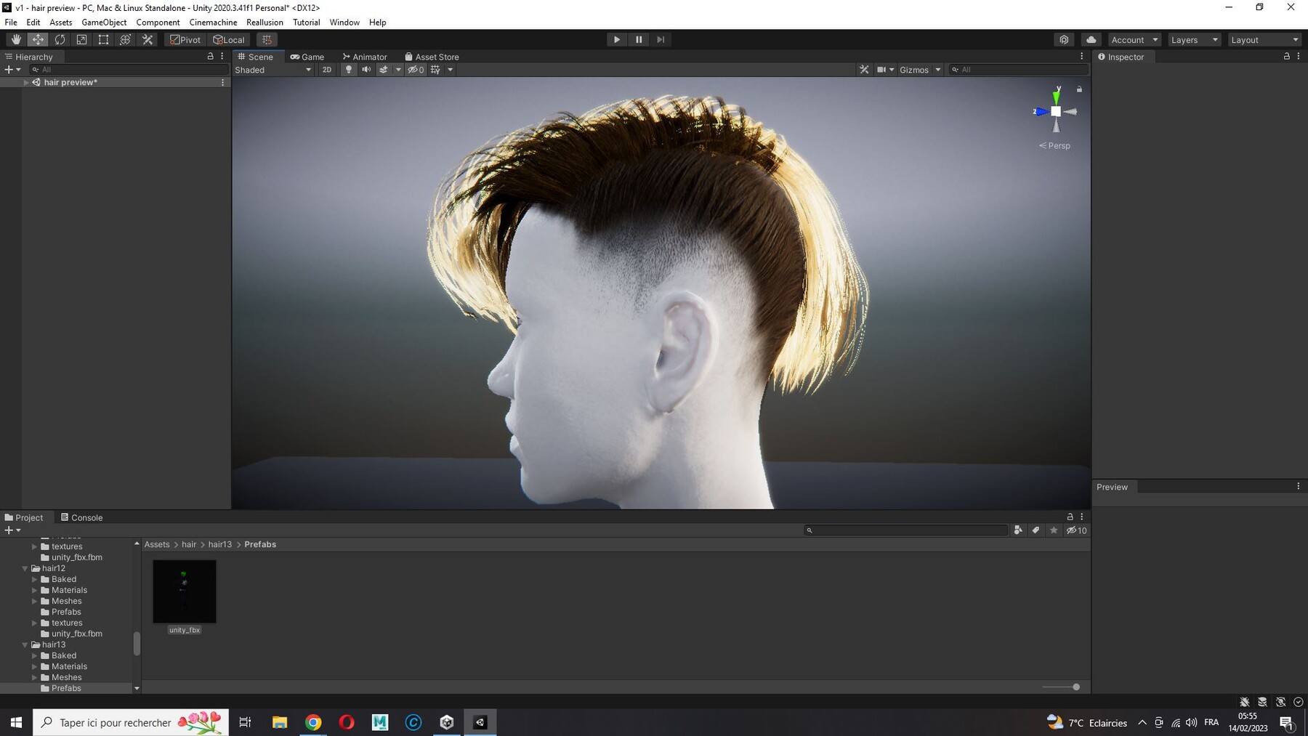Toggle scene audio mute

pos(366,70)
